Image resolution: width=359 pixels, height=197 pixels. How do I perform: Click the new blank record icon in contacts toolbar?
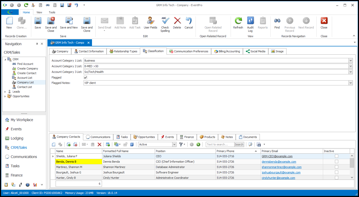(54, 144)
